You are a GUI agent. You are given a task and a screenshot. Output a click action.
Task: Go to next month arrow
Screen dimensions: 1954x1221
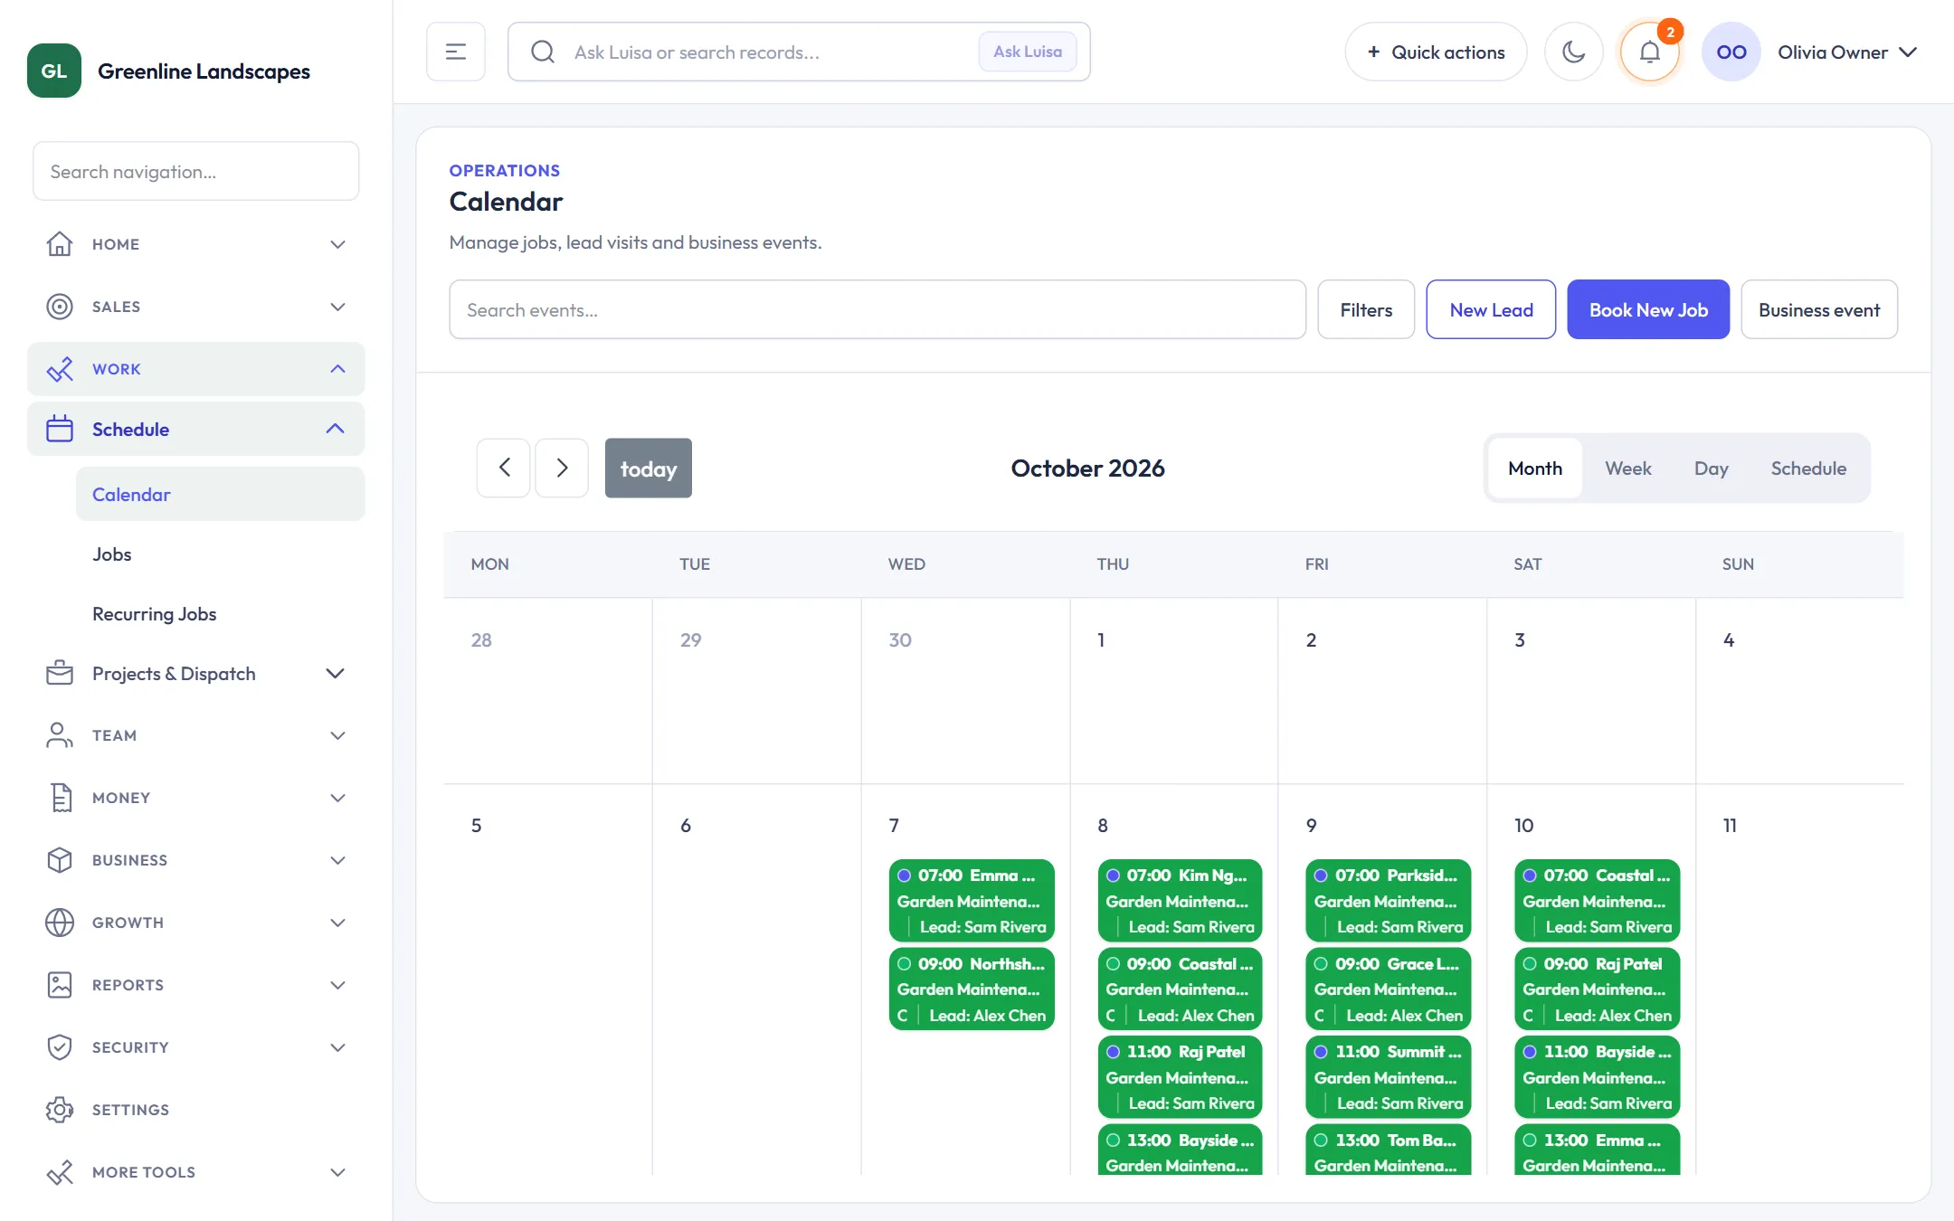click(x=562, y=469)
